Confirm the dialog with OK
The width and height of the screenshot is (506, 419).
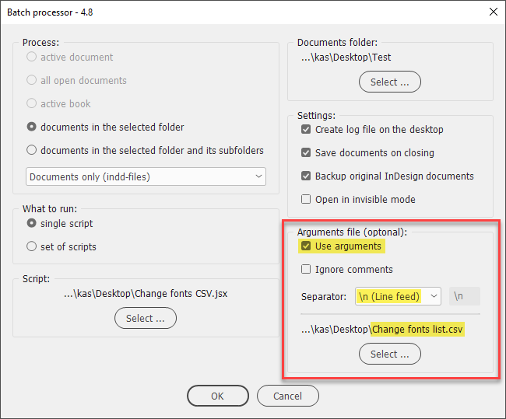pyautogui.click(x=218, y=396)
